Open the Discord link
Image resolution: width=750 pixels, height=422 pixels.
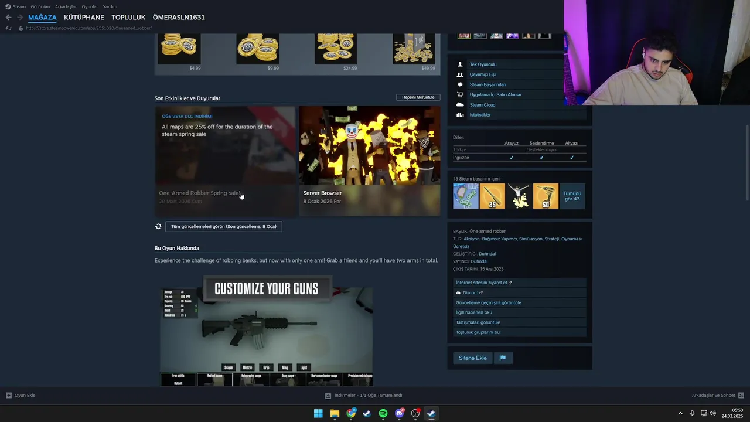coord(519,292)
